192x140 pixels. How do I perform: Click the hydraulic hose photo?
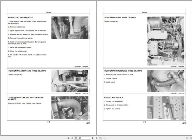pos(166,81)
